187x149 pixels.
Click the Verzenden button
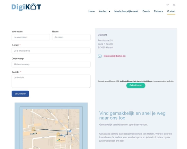click(x=20, y=93)
